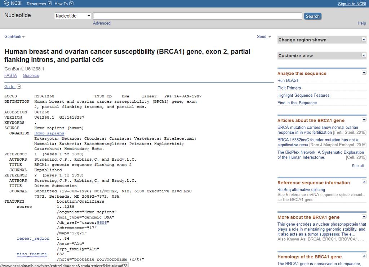Collapse Articles about the BRCA1 gene
Screen dimensions: 369x267
click(364, 119)
